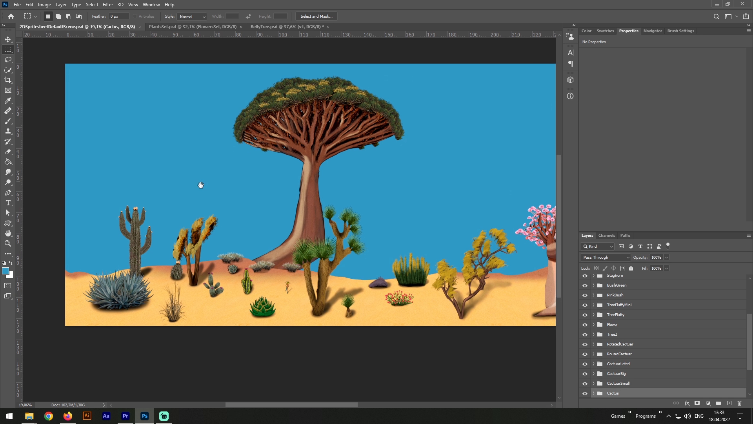The width and height of the screenshot is (753, 424).
Task: Select the Horizontal Type tool
Action: click(8, 203)
